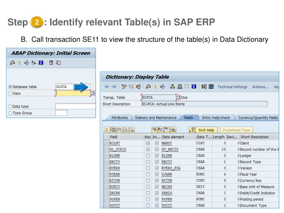The image size is (284, 213).
Task: Switch to the Currency/Quantity Fields tab
Action: pyautogui.click(x=258, y=118)
